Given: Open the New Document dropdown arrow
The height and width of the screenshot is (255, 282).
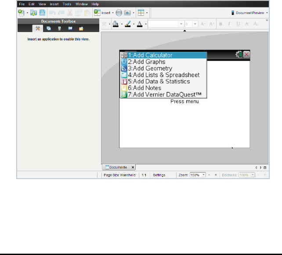Looking at the screenshot, I should 27,13.
